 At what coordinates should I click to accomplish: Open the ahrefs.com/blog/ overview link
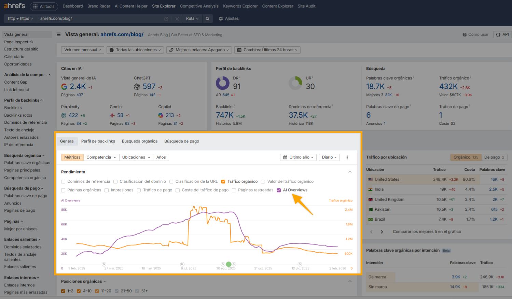pyautogui.click(x=122, y=34)
